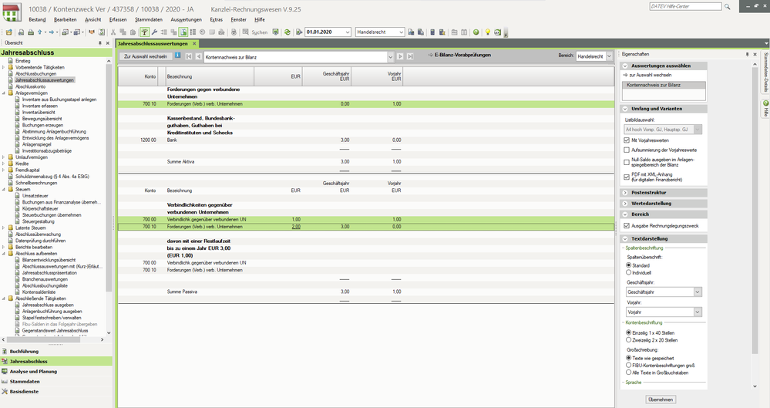
Task: Click the handshake toolbar icon
Action: 92,32
